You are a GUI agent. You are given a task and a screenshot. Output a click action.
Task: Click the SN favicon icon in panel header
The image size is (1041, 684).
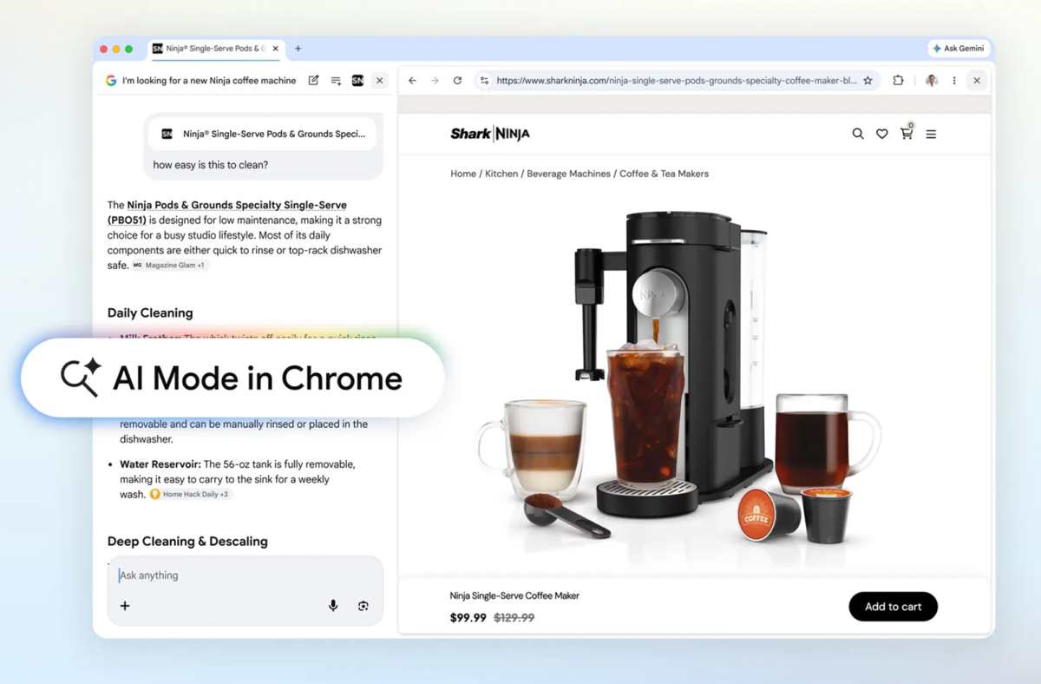click(357, 81)
